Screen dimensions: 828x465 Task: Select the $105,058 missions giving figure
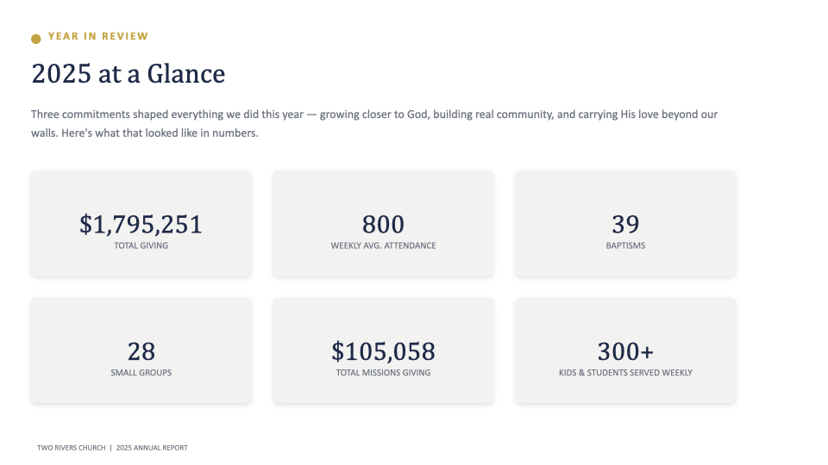coord(383,351)
